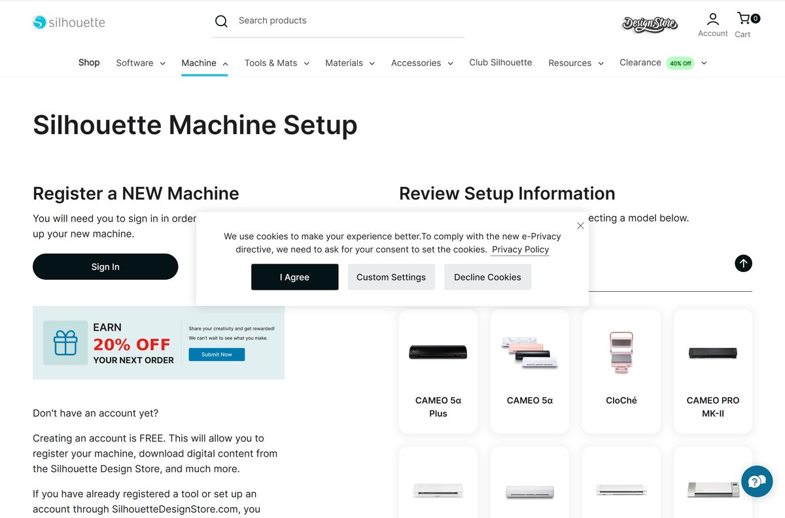
Task: Click the scroll-to-top arrow icon
Action: pyautogui.click(x=743, y=264)
